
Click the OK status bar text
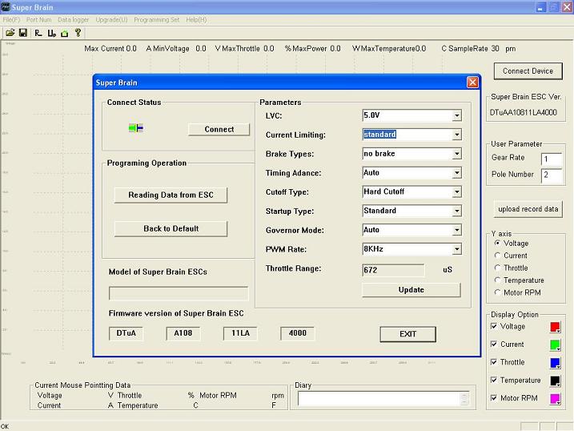pyautogui.click(x=4, y=426)
